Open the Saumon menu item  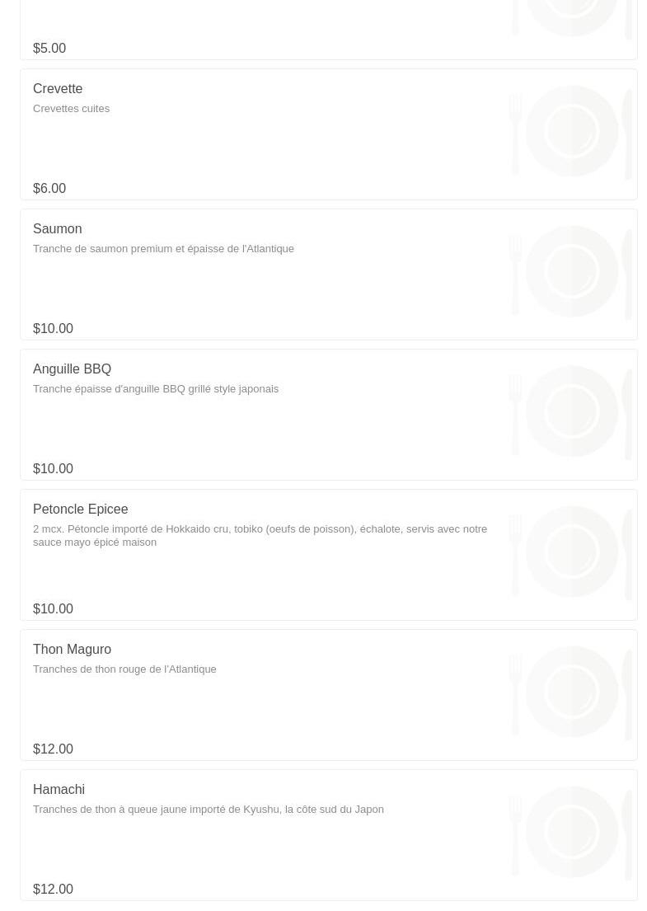(58, 229)
